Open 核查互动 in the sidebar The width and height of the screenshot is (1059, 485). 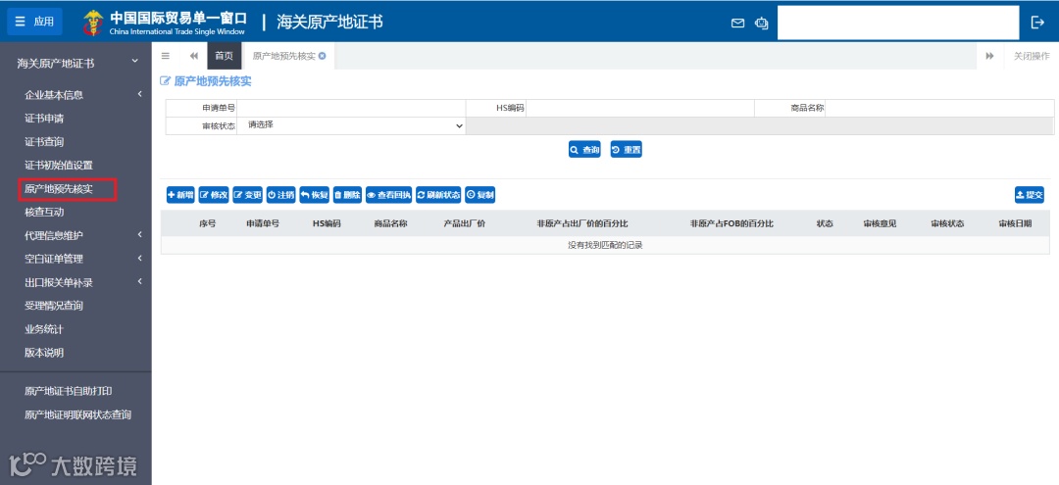44,212
